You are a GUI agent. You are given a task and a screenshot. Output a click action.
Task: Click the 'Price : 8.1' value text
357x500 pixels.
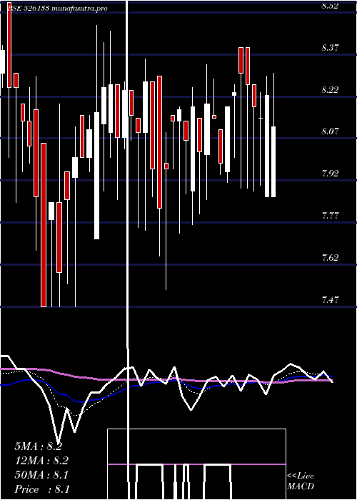(42, 489)
